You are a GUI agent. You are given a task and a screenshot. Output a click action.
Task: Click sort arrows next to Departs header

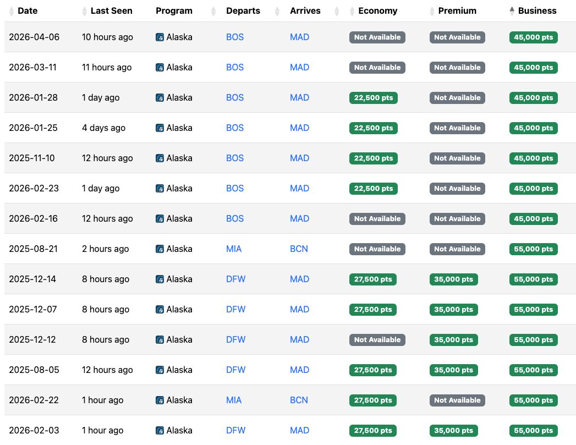coord(277,12)
